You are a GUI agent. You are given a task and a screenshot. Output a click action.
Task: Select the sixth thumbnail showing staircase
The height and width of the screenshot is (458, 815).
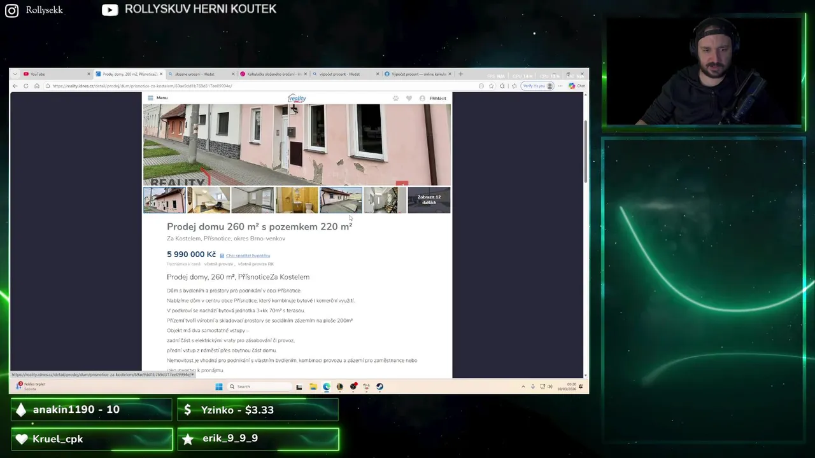point(385,200)
